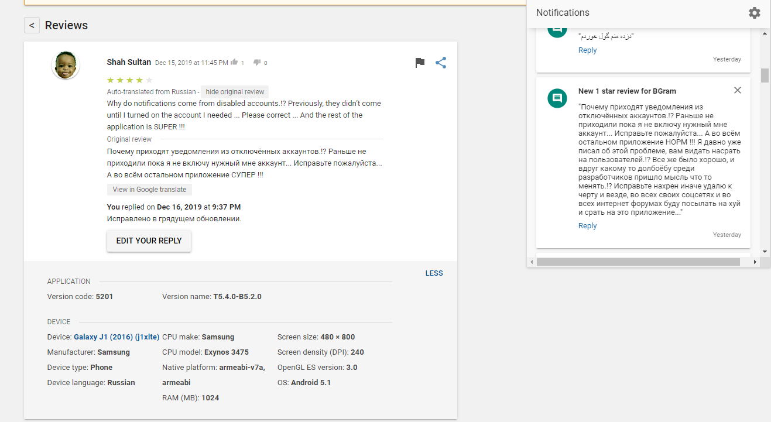
Task: Dismiss the BGram 1 star review notification
Action: [x=738, y=90]
